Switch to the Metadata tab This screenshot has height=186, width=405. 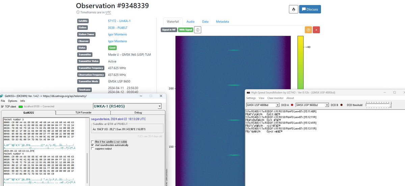click(222, 22)
